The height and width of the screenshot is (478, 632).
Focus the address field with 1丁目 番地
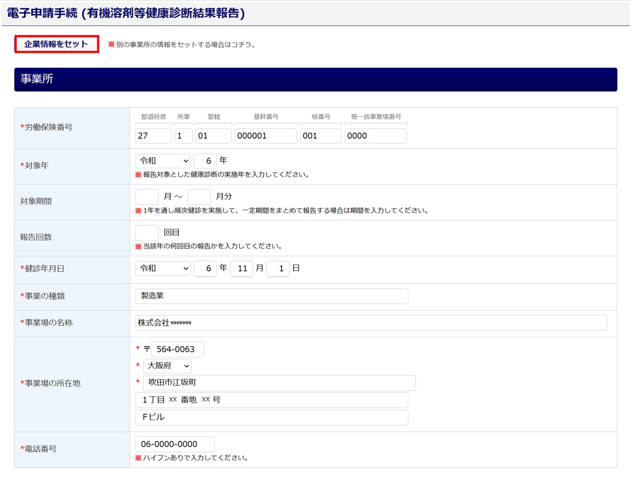272,400
